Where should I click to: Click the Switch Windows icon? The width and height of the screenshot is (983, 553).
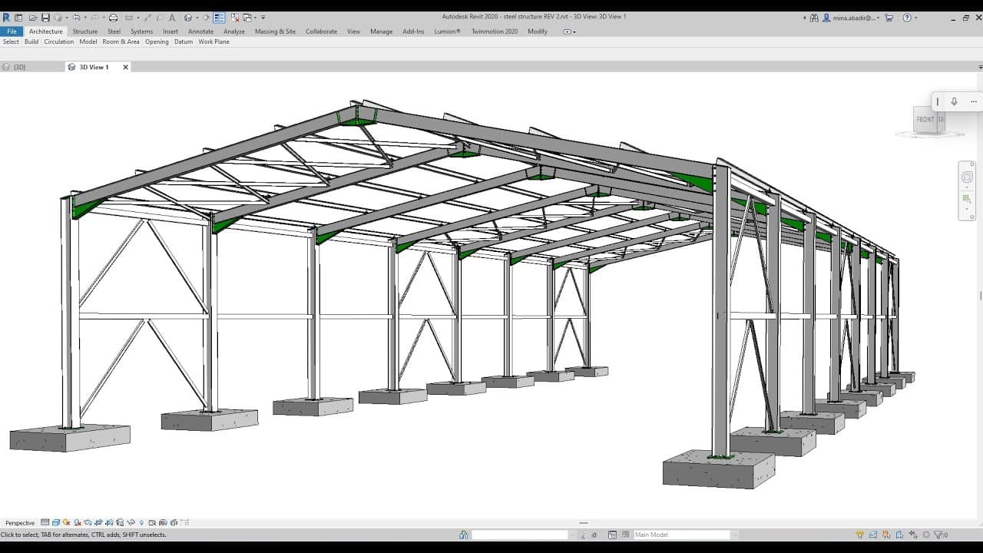point(248,18)
